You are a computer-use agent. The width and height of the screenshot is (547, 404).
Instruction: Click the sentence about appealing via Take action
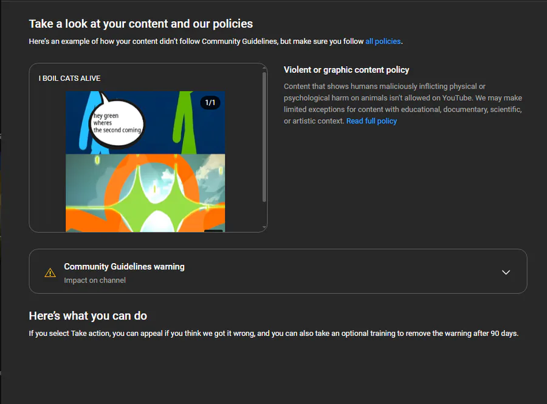pos(273,334)
